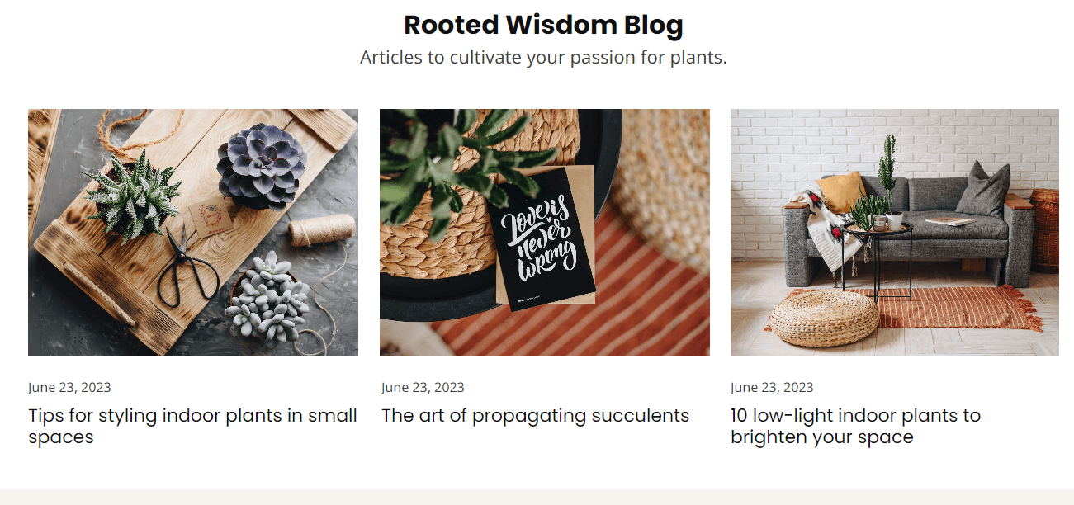Open 'The art of propagating succulents' article
Screen dimensions: 1074x505
click(x=535, y=416)
